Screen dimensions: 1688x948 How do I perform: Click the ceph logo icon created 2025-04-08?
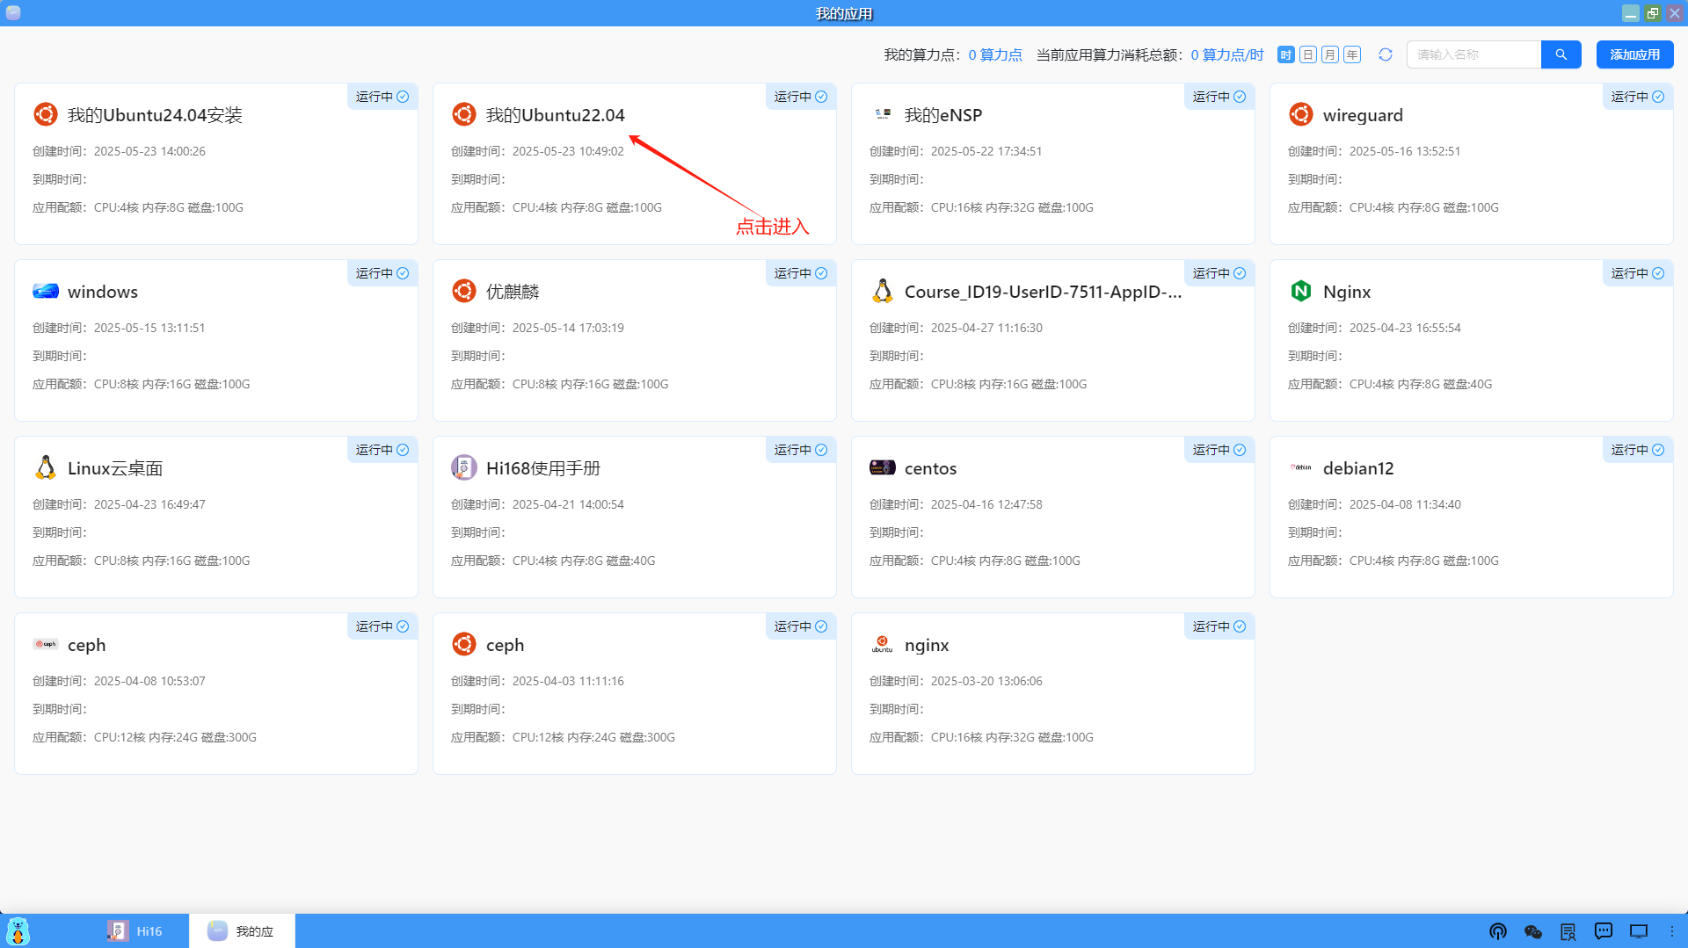point(46,644)
